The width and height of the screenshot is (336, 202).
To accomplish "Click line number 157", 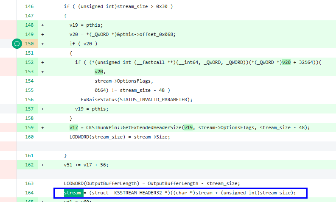I will click(29, 109).
